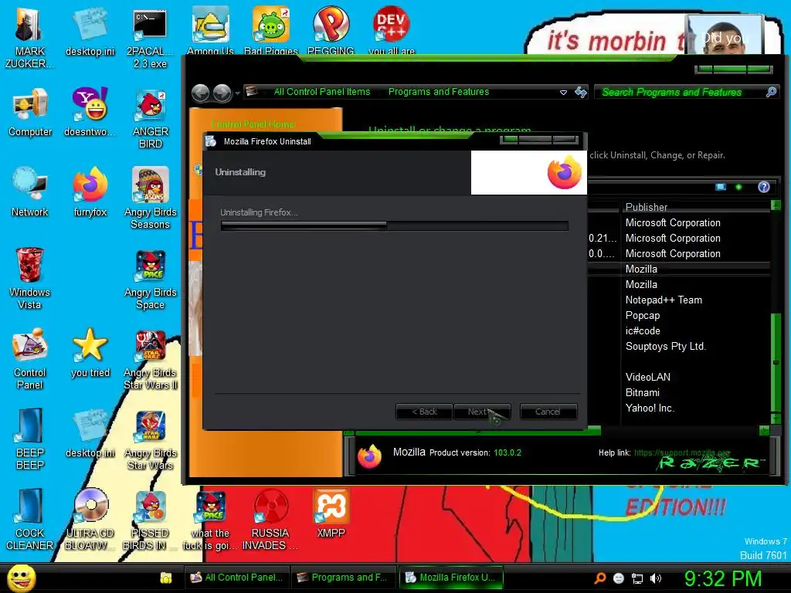Open the Dev C++ 'you all are' shortcut
Screen dimensions: 791x593
[392, 31]
